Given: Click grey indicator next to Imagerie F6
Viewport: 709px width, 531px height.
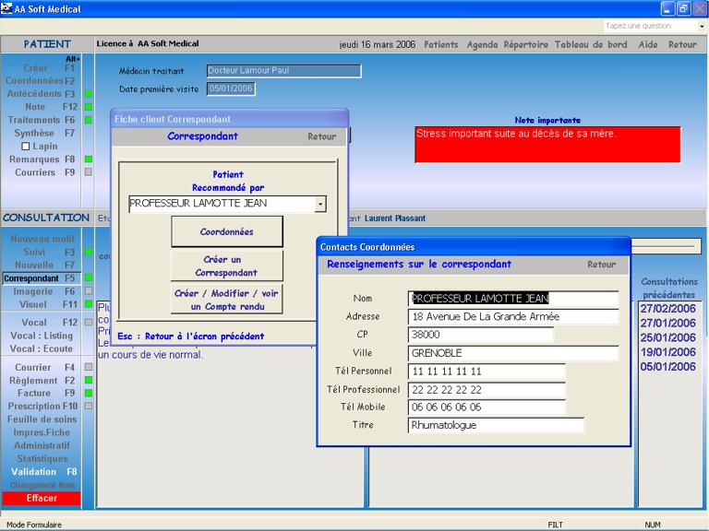Looking at the screenshot, I should [x=89, y=291].
